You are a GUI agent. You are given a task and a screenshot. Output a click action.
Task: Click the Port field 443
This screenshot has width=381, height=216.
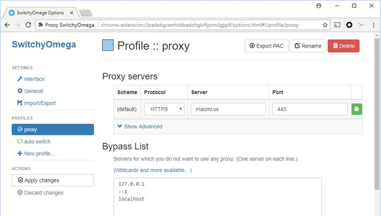click(310, 109)
